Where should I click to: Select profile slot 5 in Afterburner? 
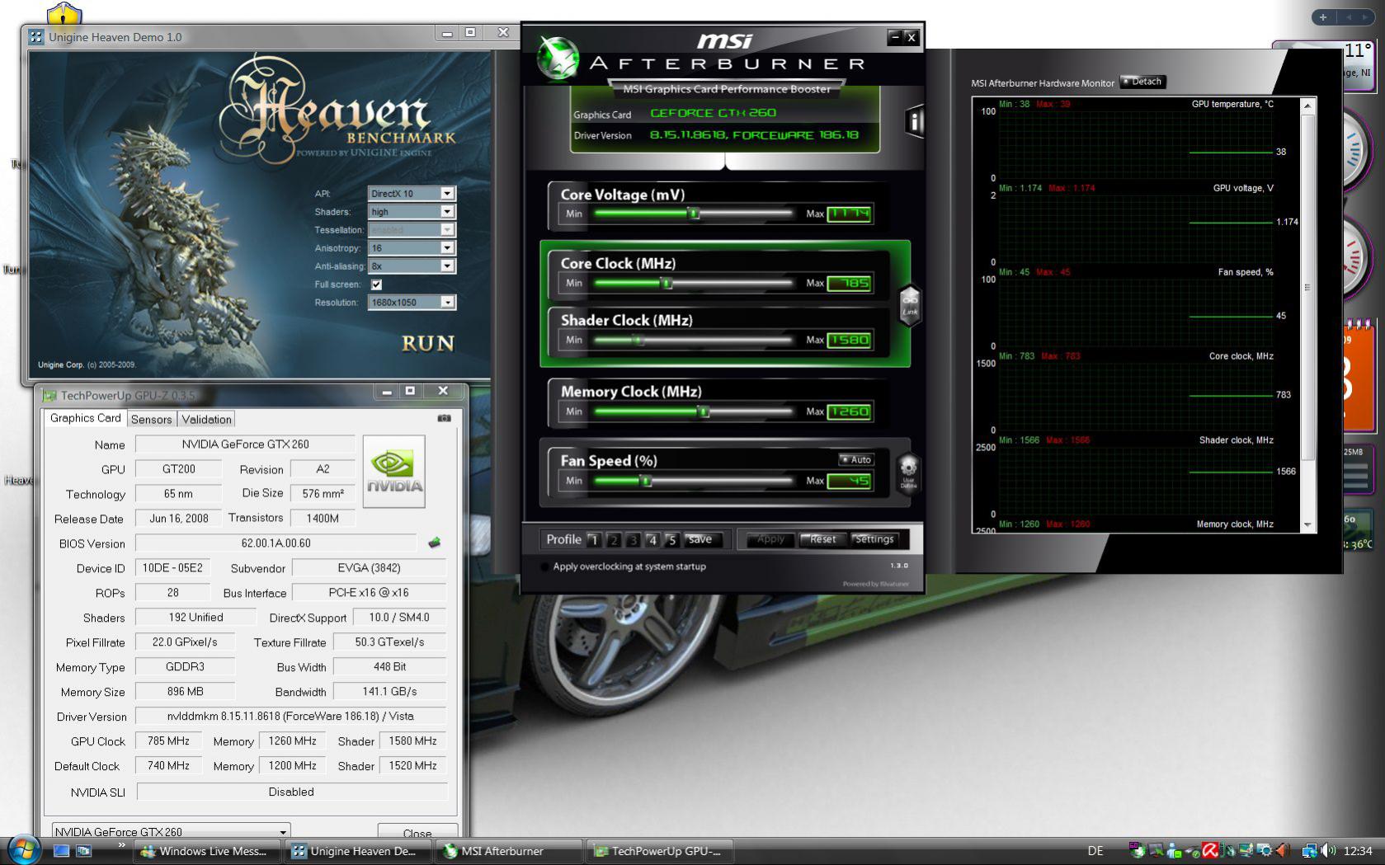(x=671, y=540)
